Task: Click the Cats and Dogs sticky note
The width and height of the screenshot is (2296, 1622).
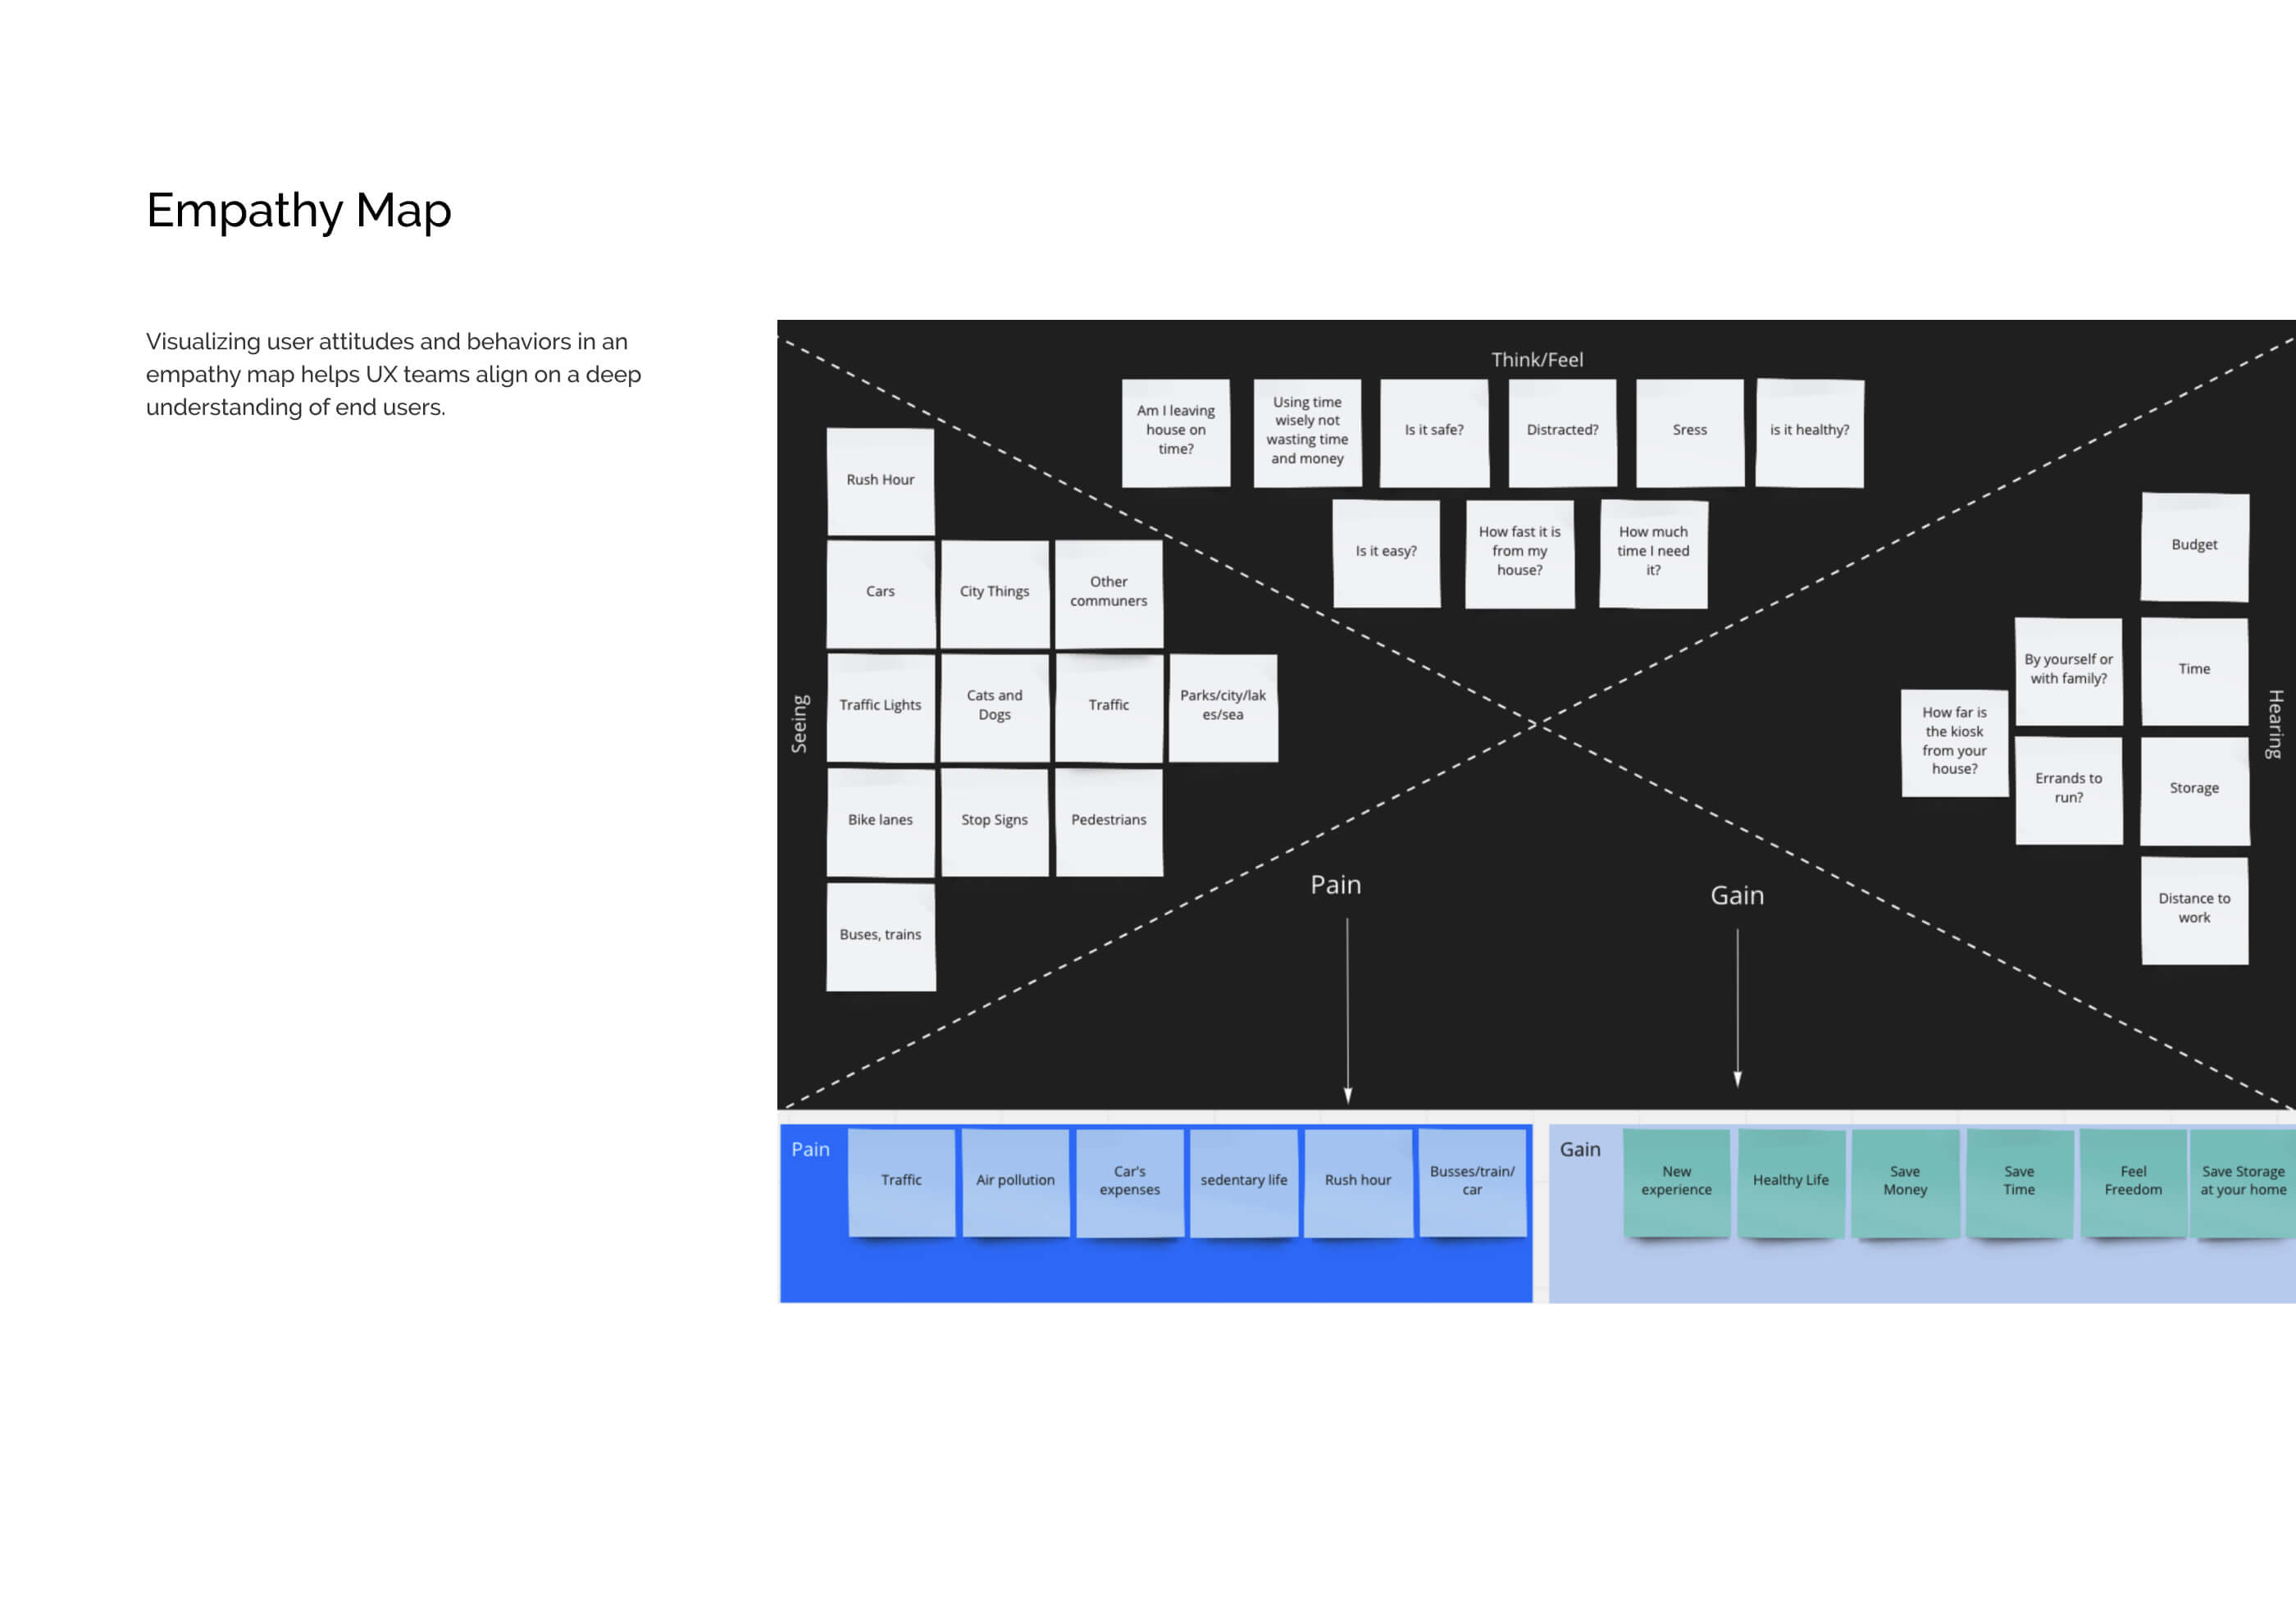Action: pyautogui.click(x=994, y=706)
